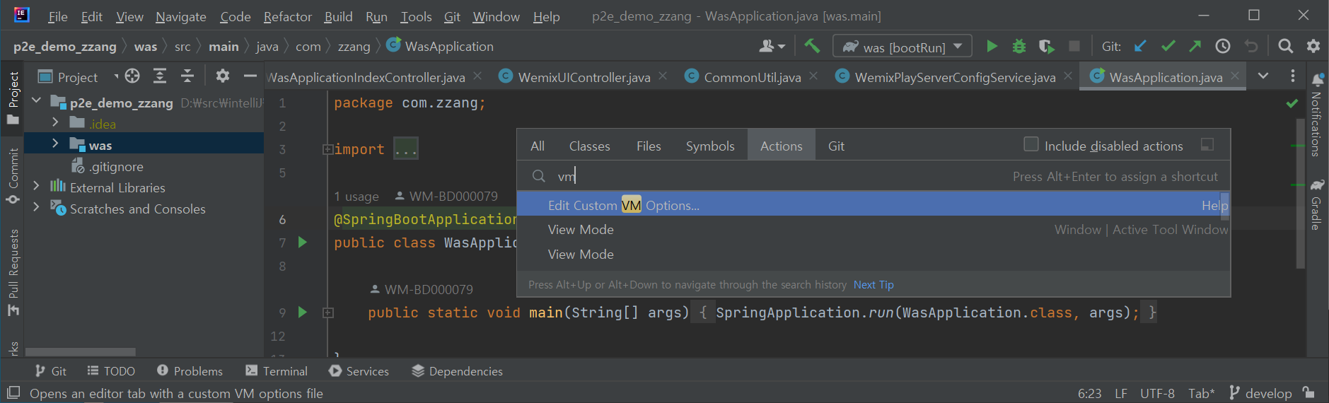Viewport: 1329px width, 403px height.
Task: Open editor tabs more-options kebab menu
Action: pyautogui.click(x=1293, y=76)
